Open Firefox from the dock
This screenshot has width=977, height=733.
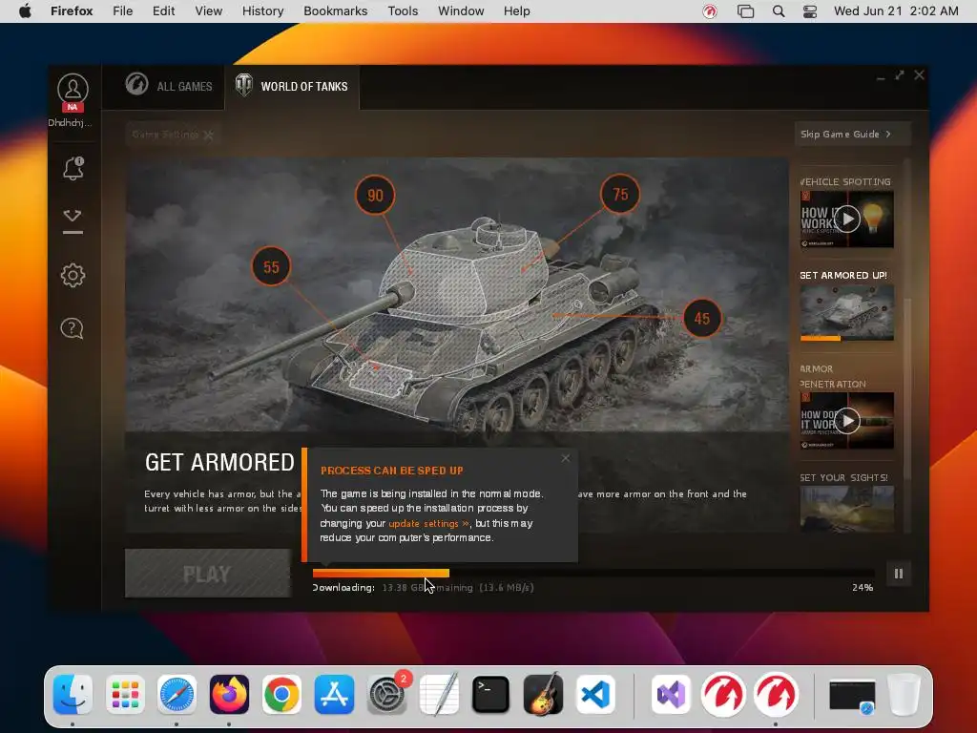(229, 695)
